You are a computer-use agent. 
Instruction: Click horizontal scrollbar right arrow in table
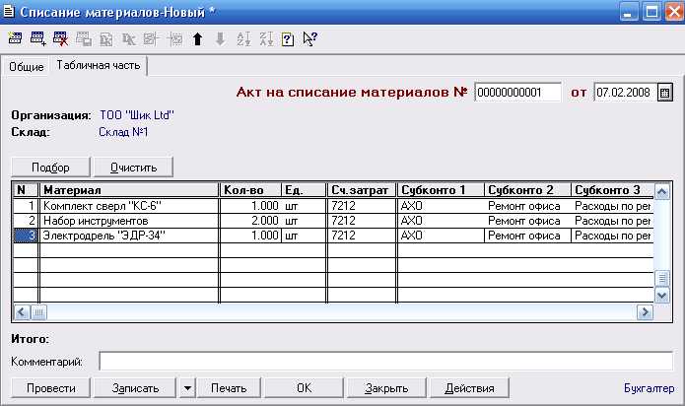pos(645,312)
